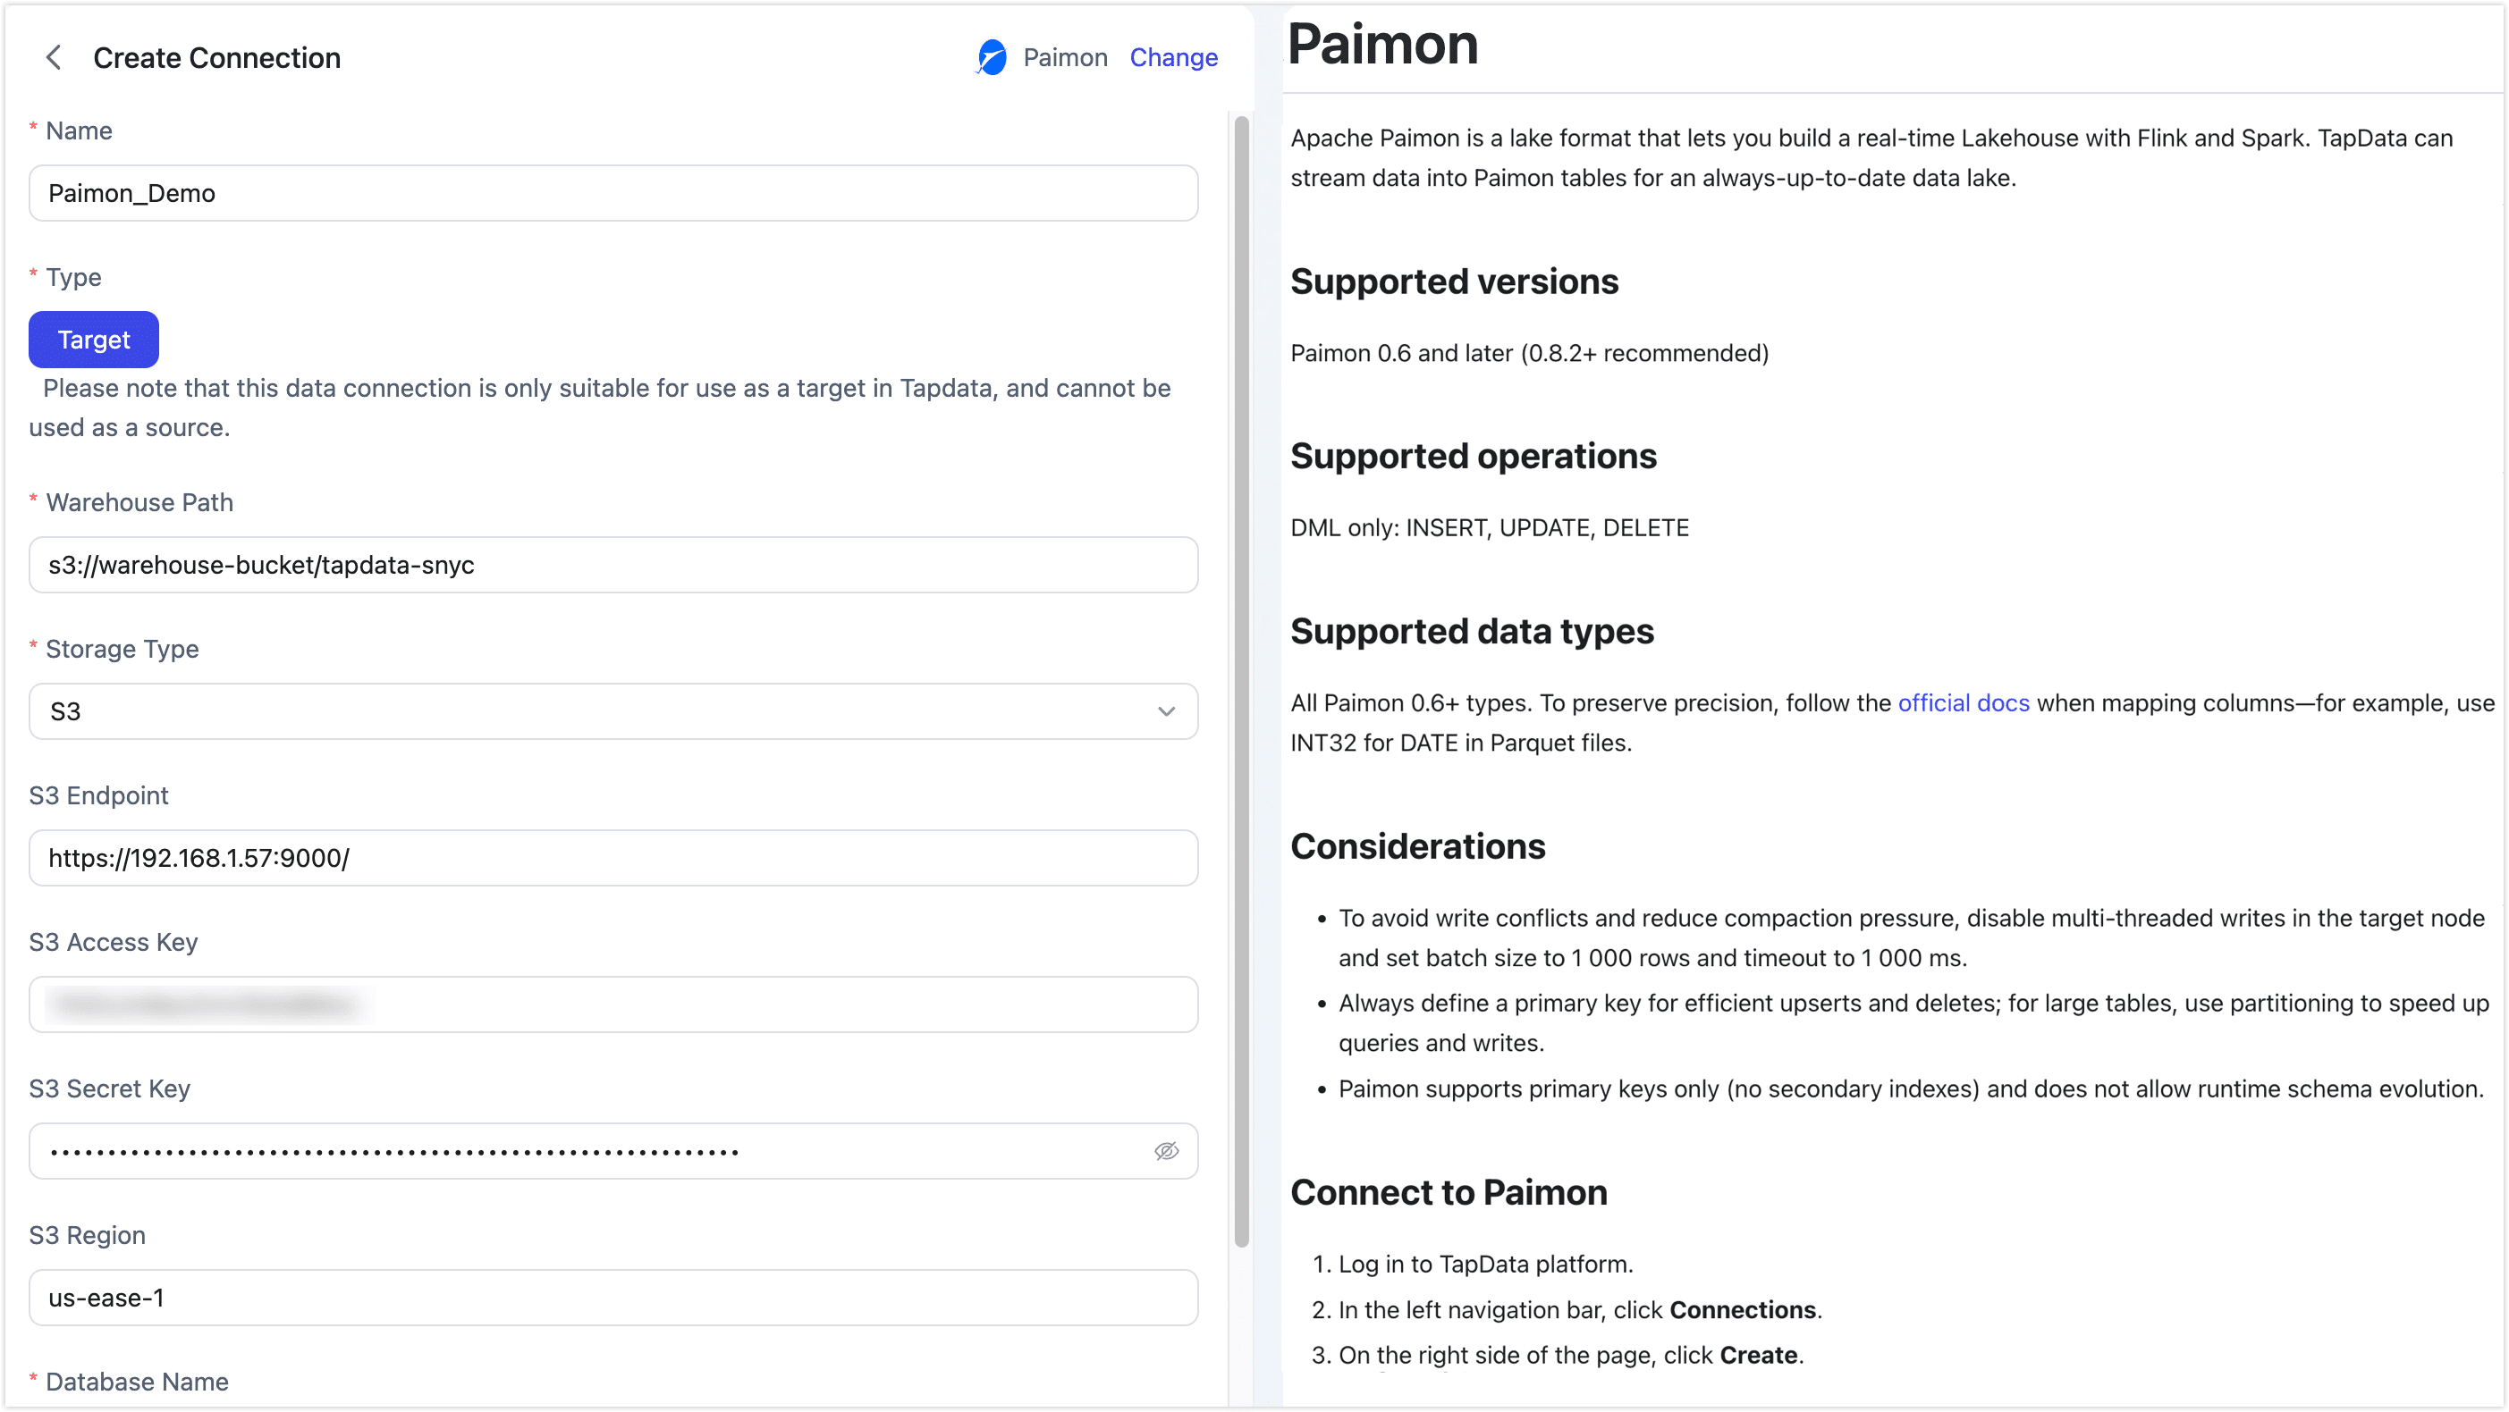
Task: Select the blurred S3 Access Key field
Action: pyautogui.click(x=612, y=1005)
